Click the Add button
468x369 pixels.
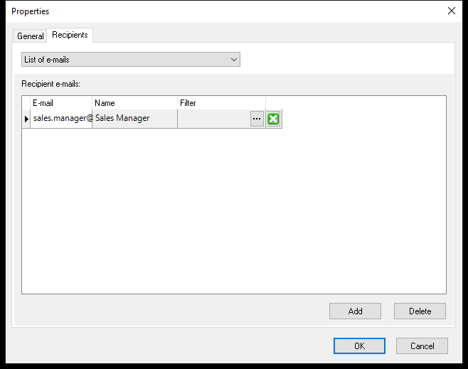coord(355,311)
